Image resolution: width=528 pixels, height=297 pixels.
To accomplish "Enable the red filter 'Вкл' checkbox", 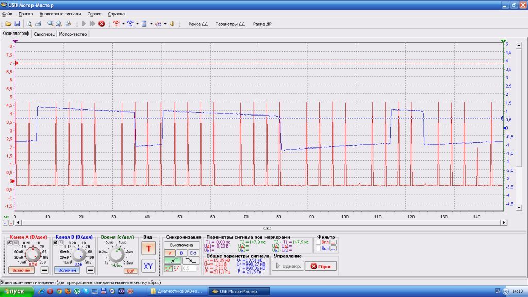I will click(318, 242).
